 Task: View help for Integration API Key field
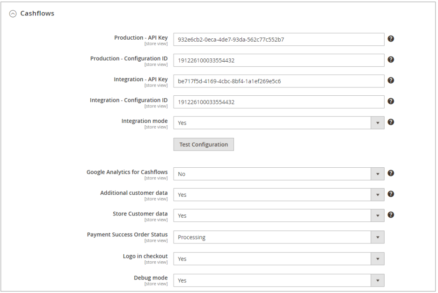391,80
